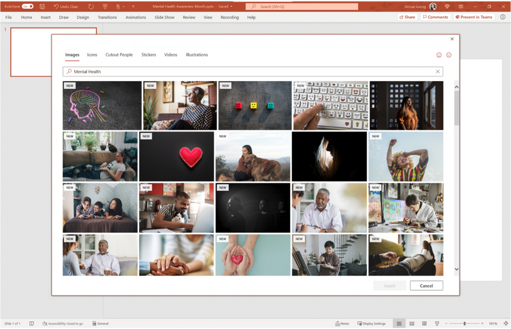Open the Help tab
511x329 pixels.
coord(251,17)
